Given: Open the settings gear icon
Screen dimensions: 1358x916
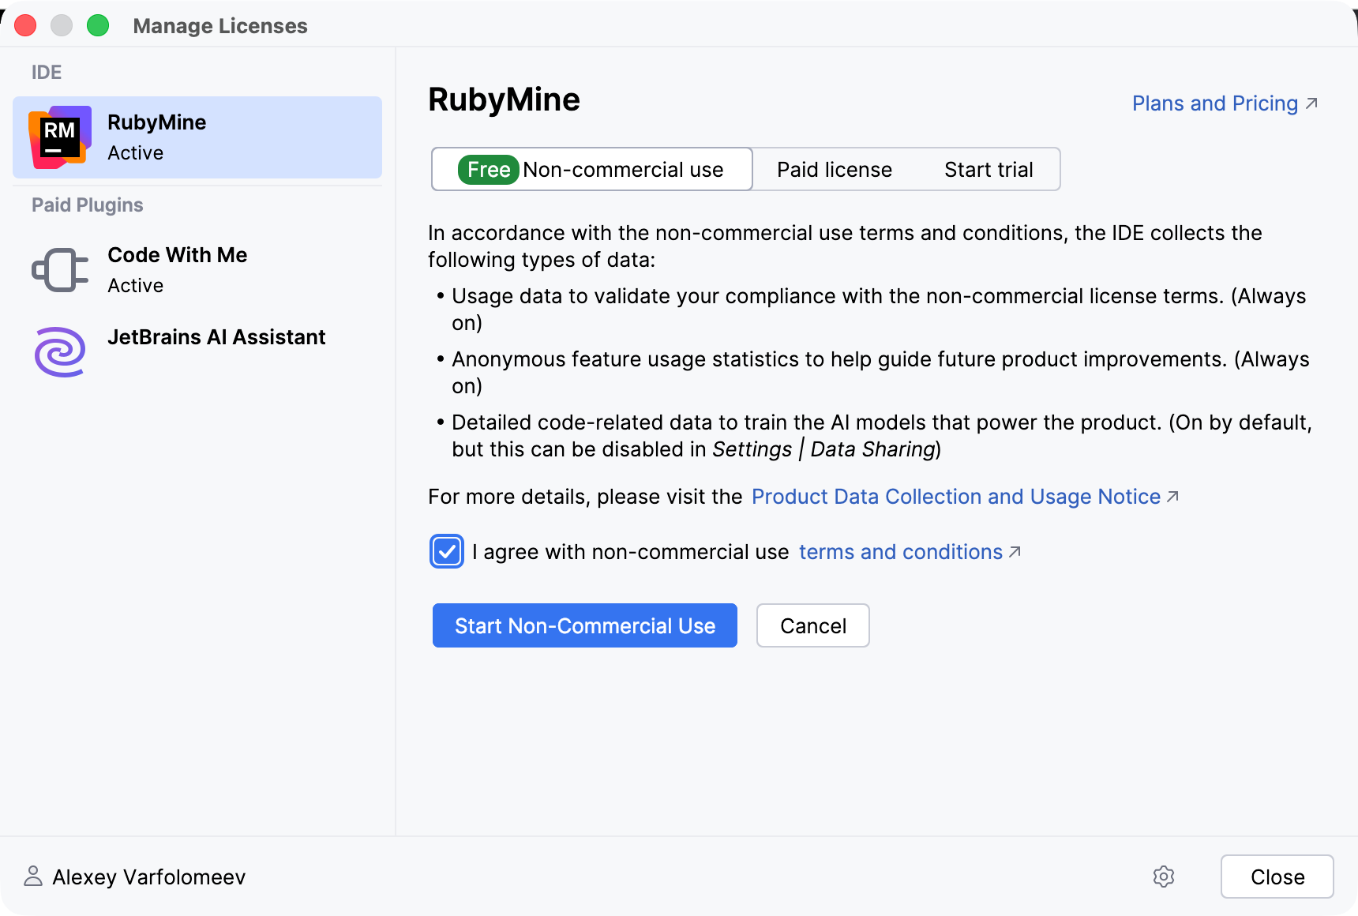Looking at the screenshot, I should (x=1164, y=877).
